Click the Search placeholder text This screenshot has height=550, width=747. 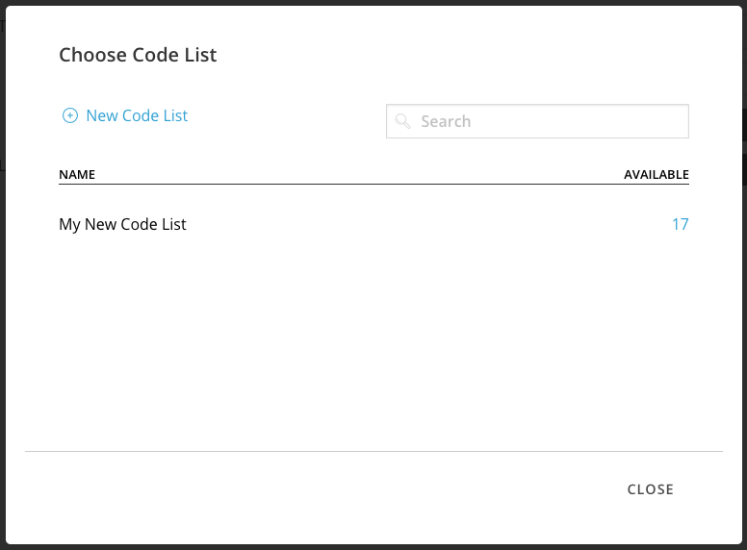click(x=446, y=122)
